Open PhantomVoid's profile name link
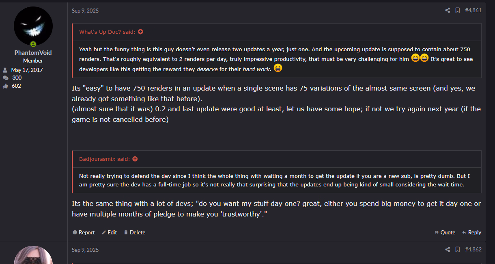Screen dimensions: 495x264 33,53
